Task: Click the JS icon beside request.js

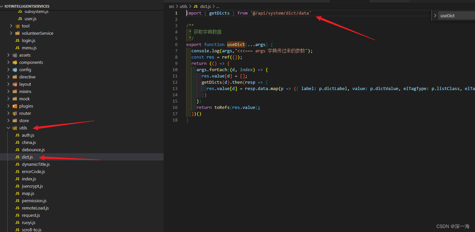Action: point(17,215)
